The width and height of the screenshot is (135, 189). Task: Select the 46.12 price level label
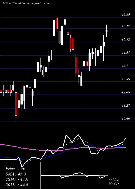point(126,26)
